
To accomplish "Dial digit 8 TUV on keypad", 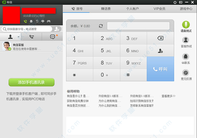I will pyautogui.click(x=107, y=63).
